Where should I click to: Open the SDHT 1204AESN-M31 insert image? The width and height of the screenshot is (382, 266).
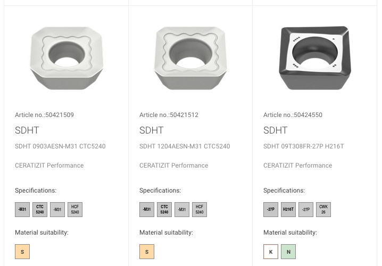click(190, 58)
